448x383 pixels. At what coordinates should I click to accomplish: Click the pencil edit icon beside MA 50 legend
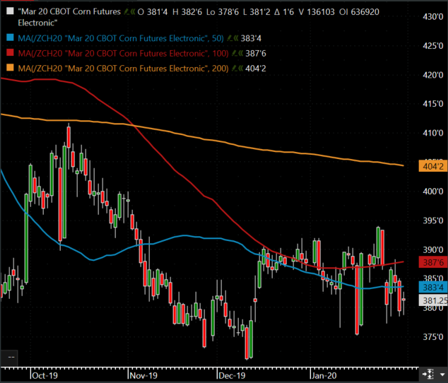coord(229,38)
